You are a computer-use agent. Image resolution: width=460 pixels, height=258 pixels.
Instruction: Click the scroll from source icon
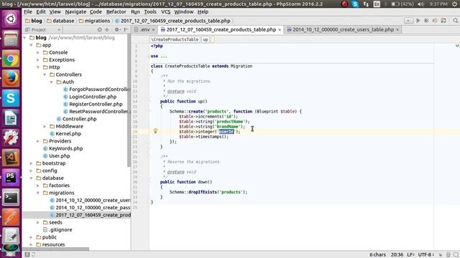[99, 29]
